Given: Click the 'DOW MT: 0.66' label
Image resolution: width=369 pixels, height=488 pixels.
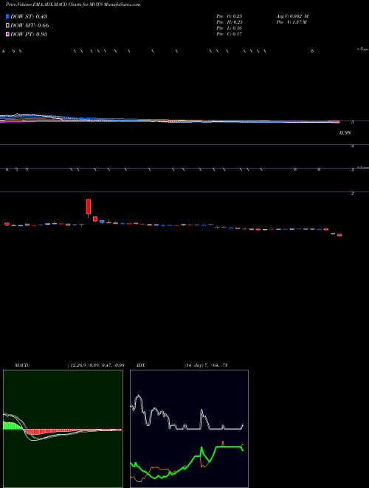Looking at the screenshot, I should 30,26.
